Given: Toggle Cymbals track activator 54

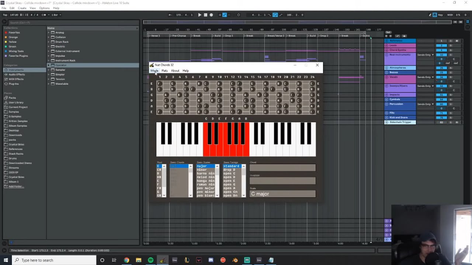Looking at the screenshot, I should [441, 99].
